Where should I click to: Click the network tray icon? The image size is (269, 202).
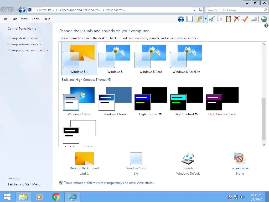pos(236,197)
